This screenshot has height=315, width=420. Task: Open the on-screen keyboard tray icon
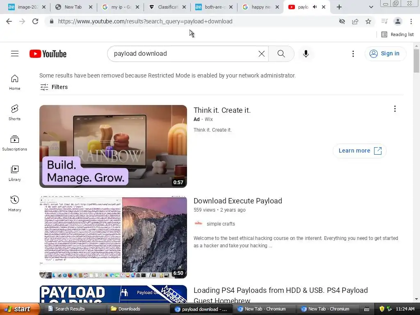[x=367, y=309]
